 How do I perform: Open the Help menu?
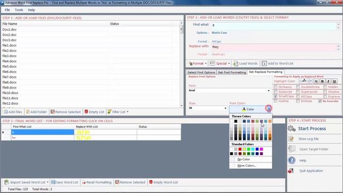coord(31,10)
